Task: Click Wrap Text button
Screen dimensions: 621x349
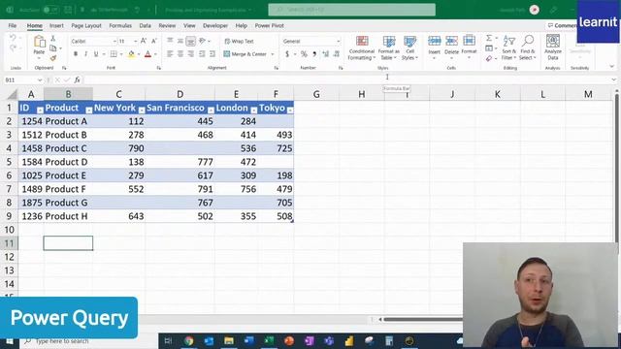Action: click(239, 41)
